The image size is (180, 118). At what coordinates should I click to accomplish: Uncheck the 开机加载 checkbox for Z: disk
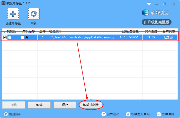(x=5, y=37)
